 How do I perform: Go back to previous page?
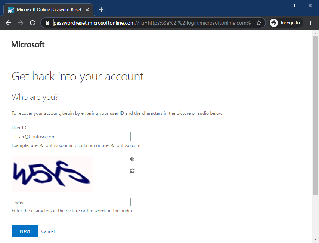click(x=9, y=23)
